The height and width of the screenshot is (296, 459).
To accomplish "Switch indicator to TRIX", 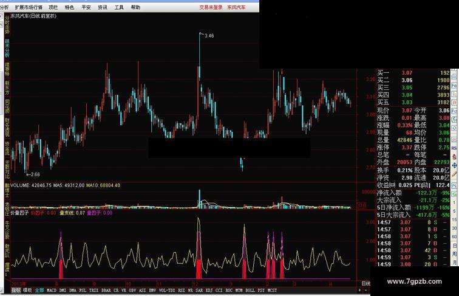I will pyautogui.click(x=93, y=290).
